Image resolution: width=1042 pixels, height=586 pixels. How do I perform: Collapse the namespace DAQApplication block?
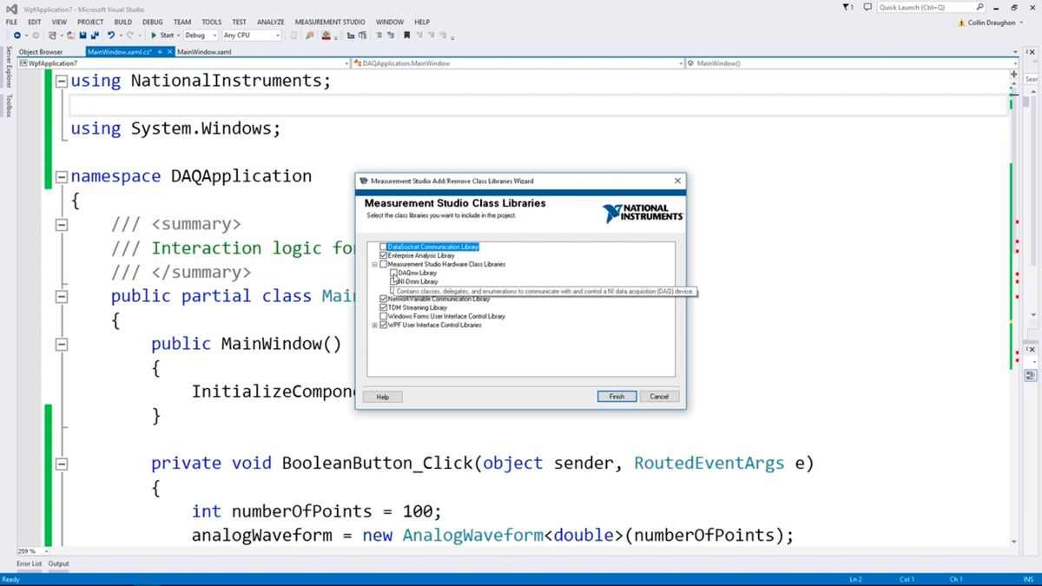pyautogui.click(x=62, y=176)
